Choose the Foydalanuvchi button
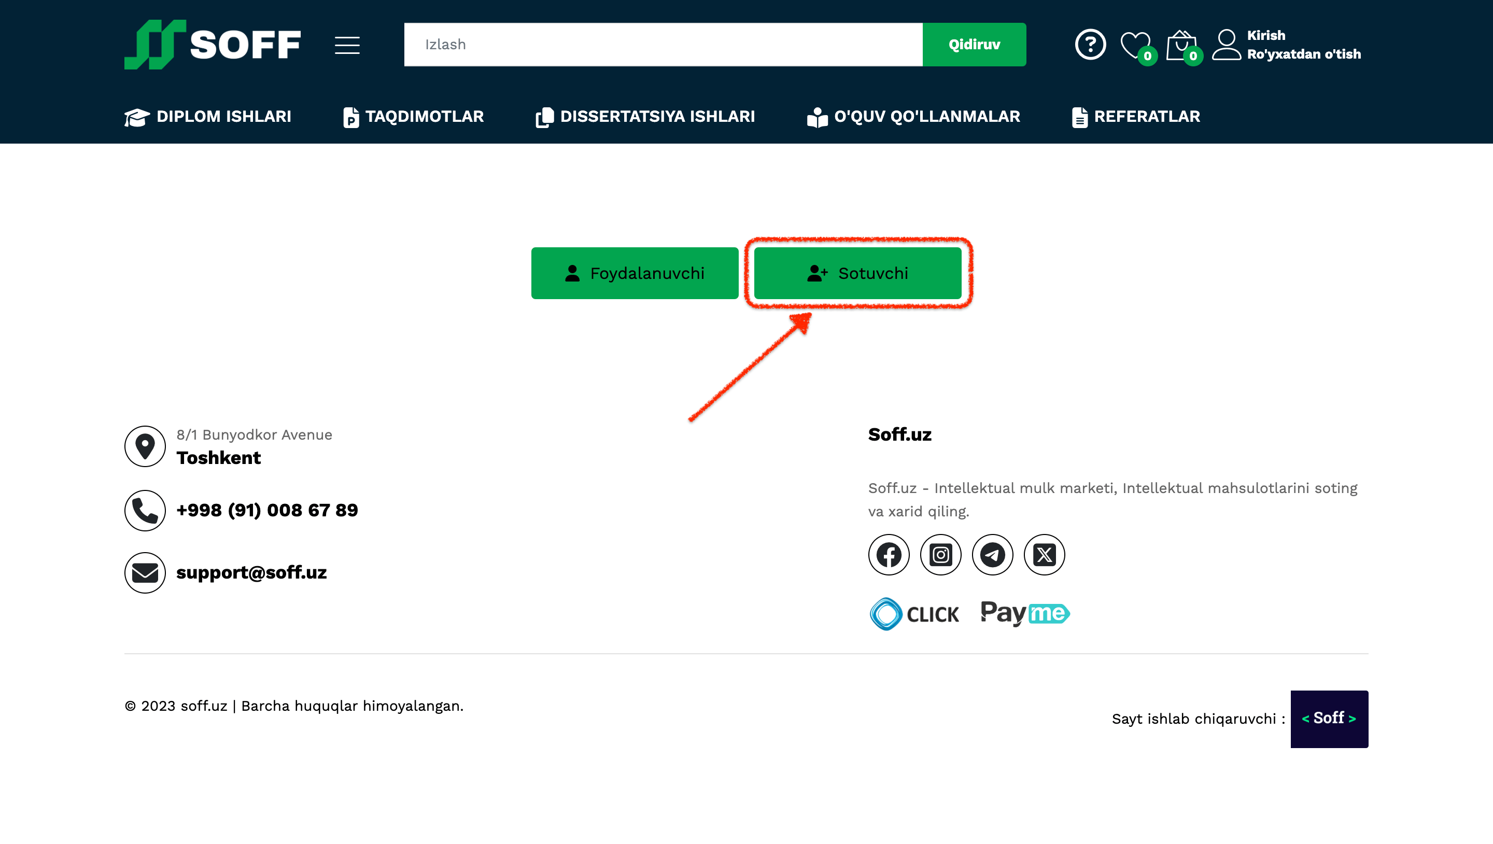 click(x=635, y=273)
